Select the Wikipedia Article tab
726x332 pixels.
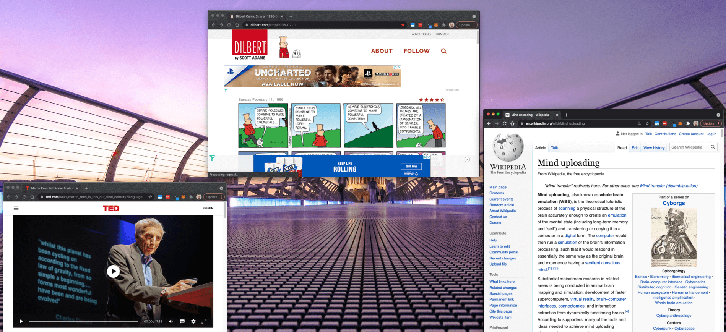coord(541,148)
